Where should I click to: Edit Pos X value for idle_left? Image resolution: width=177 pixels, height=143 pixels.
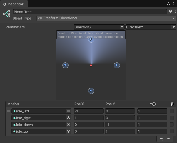pyautogui.click(x=89, y=111)
